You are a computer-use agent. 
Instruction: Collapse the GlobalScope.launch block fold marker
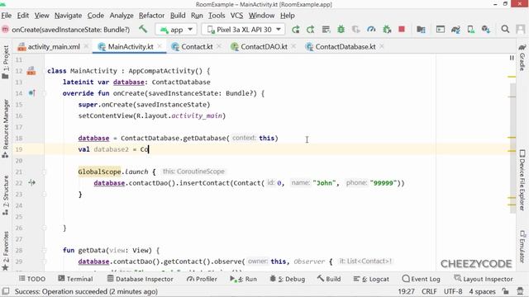tap(44, 172)
